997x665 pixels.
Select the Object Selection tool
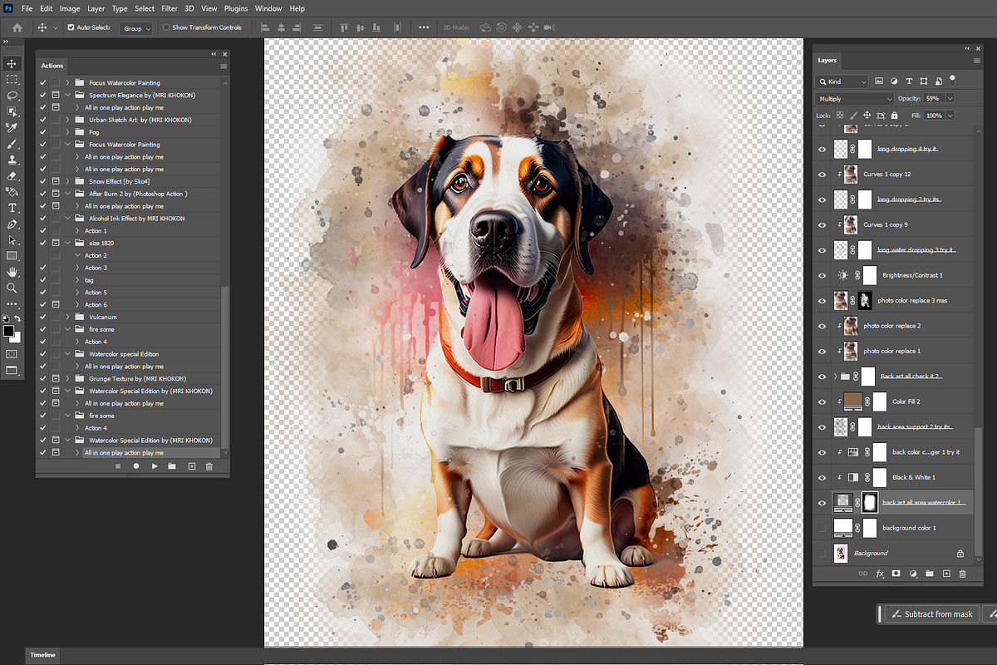pos(12,111)
